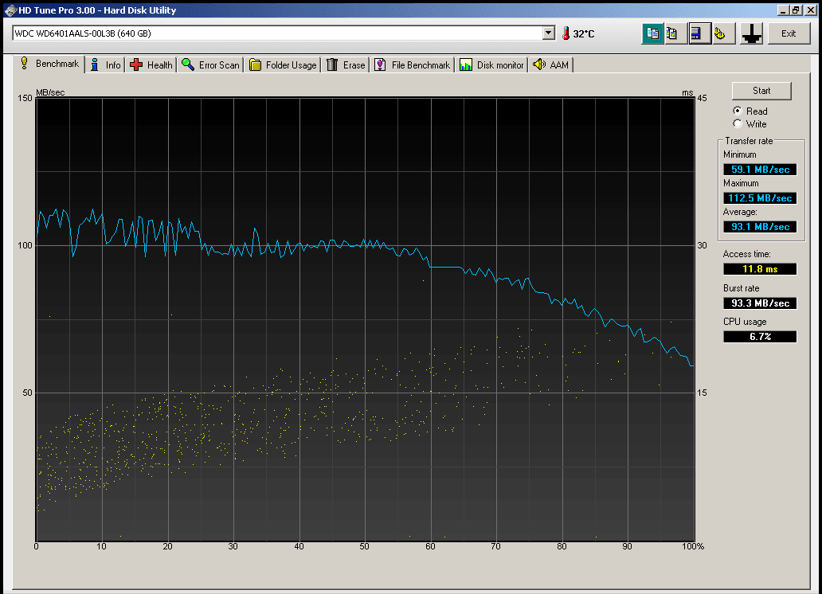Click the CPU usage label
Screen dimensions: 822x594
tap(745, 322)
